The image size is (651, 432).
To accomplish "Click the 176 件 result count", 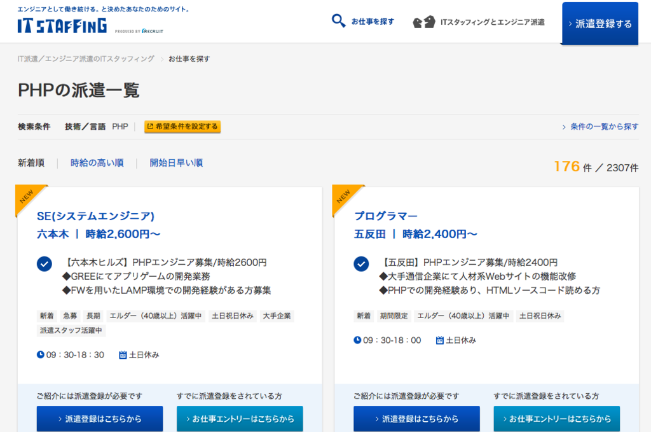I will [x=573, y=167].
